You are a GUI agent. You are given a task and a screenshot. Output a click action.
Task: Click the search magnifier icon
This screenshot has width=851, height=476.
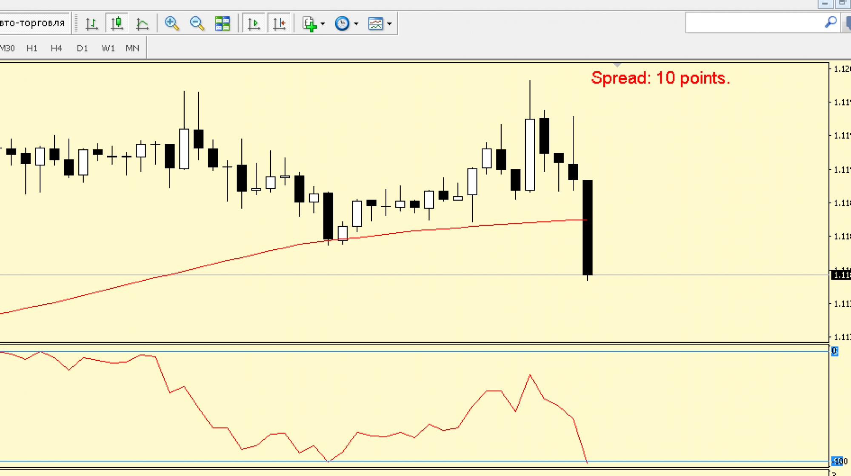[830, 22]
